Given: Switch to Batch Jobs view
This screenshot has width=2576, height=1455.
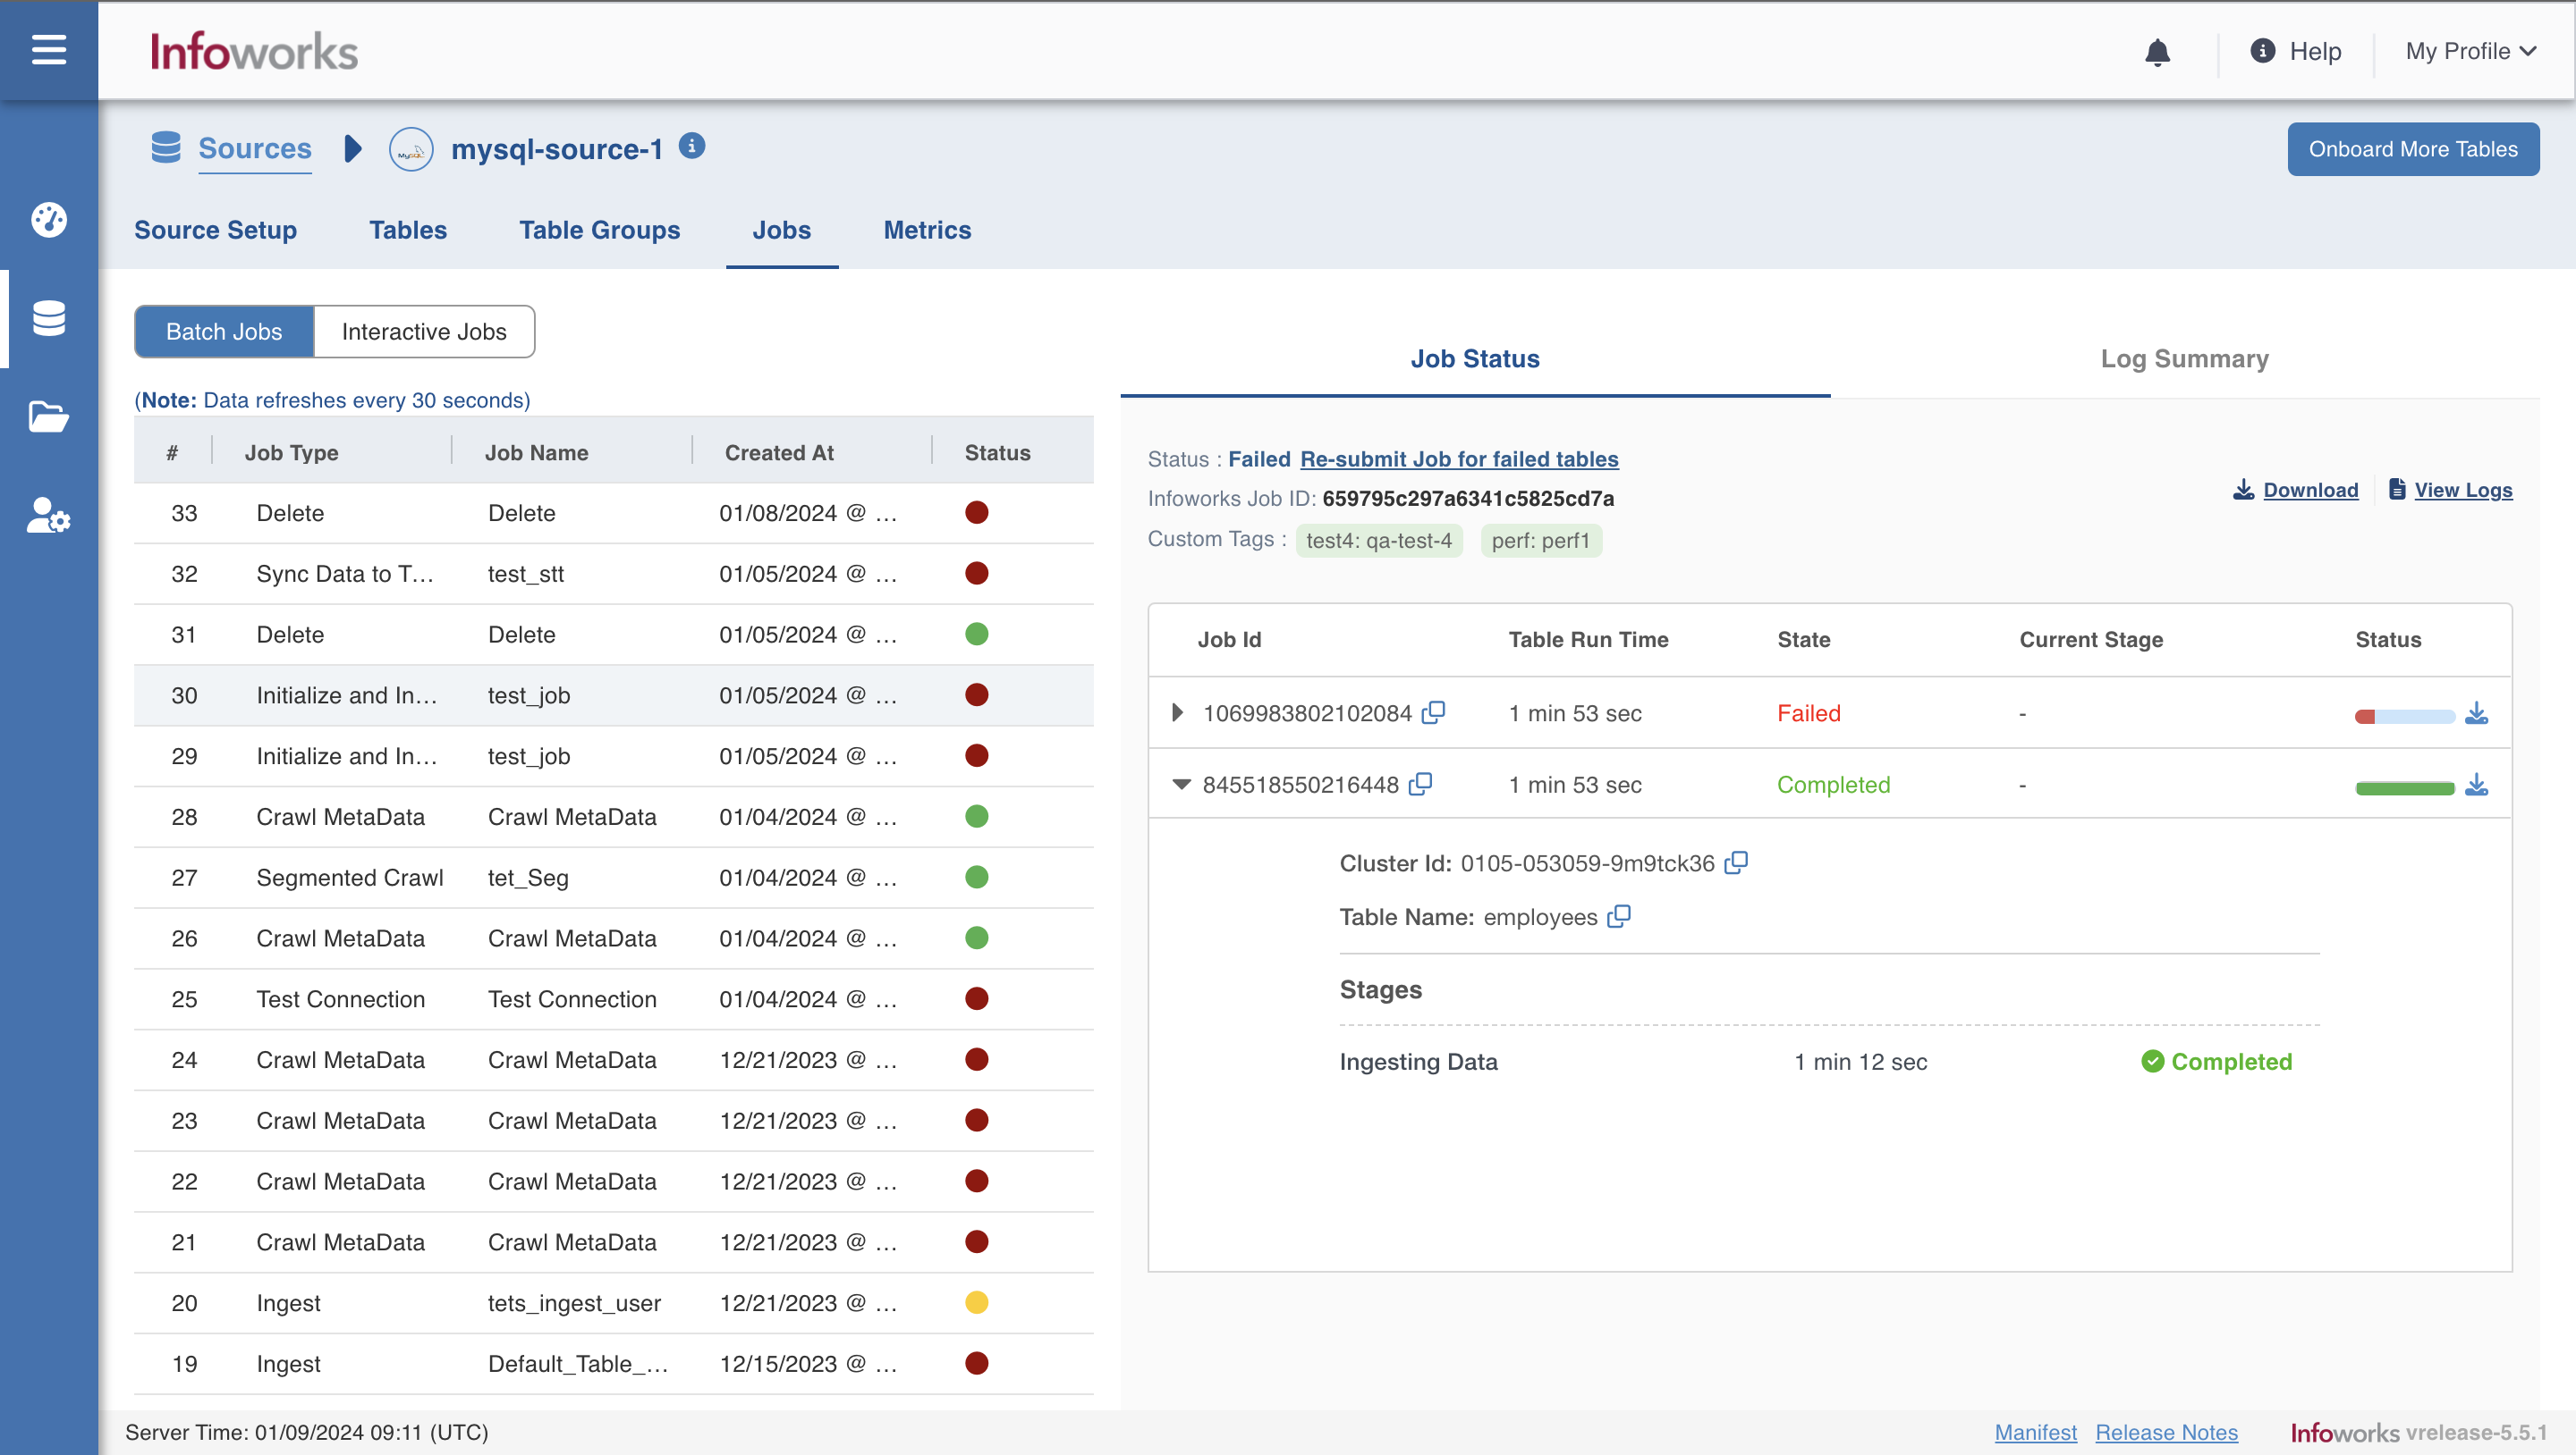Looking at the screenshot, I should pos(224,331).
